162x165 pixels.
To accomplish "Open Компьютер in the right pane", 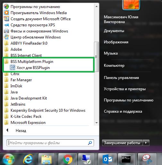I will (x=114, y=65).
